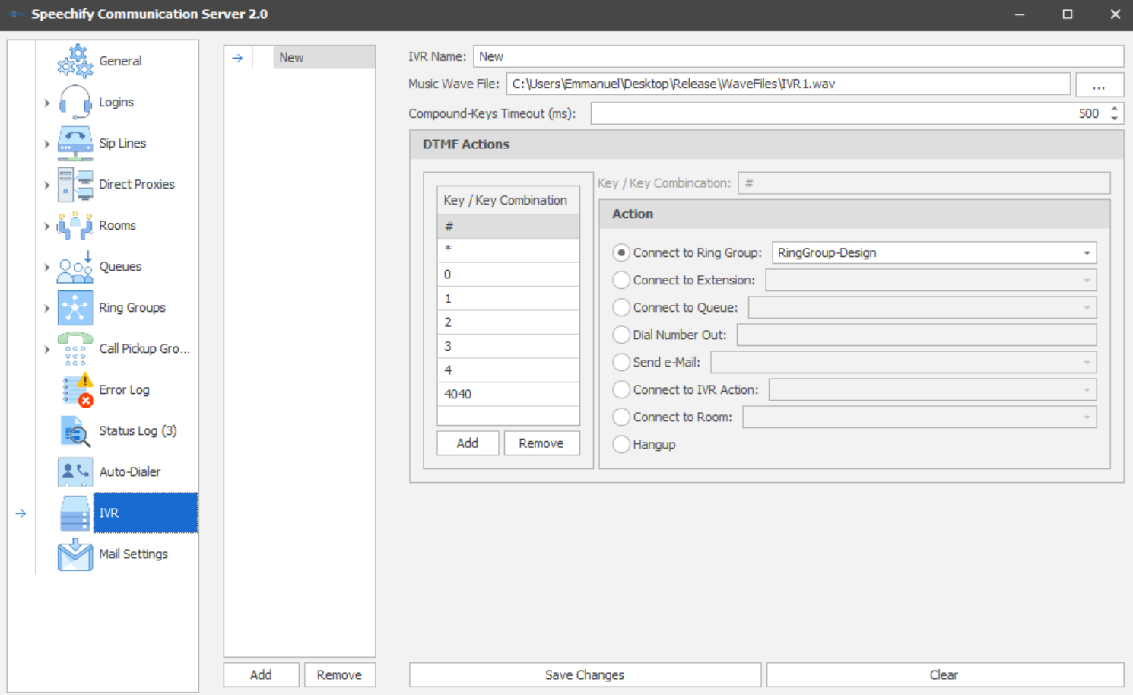Select the '3' key row
This screenshot has height=695, width=1133.
(x=508, y=346)
